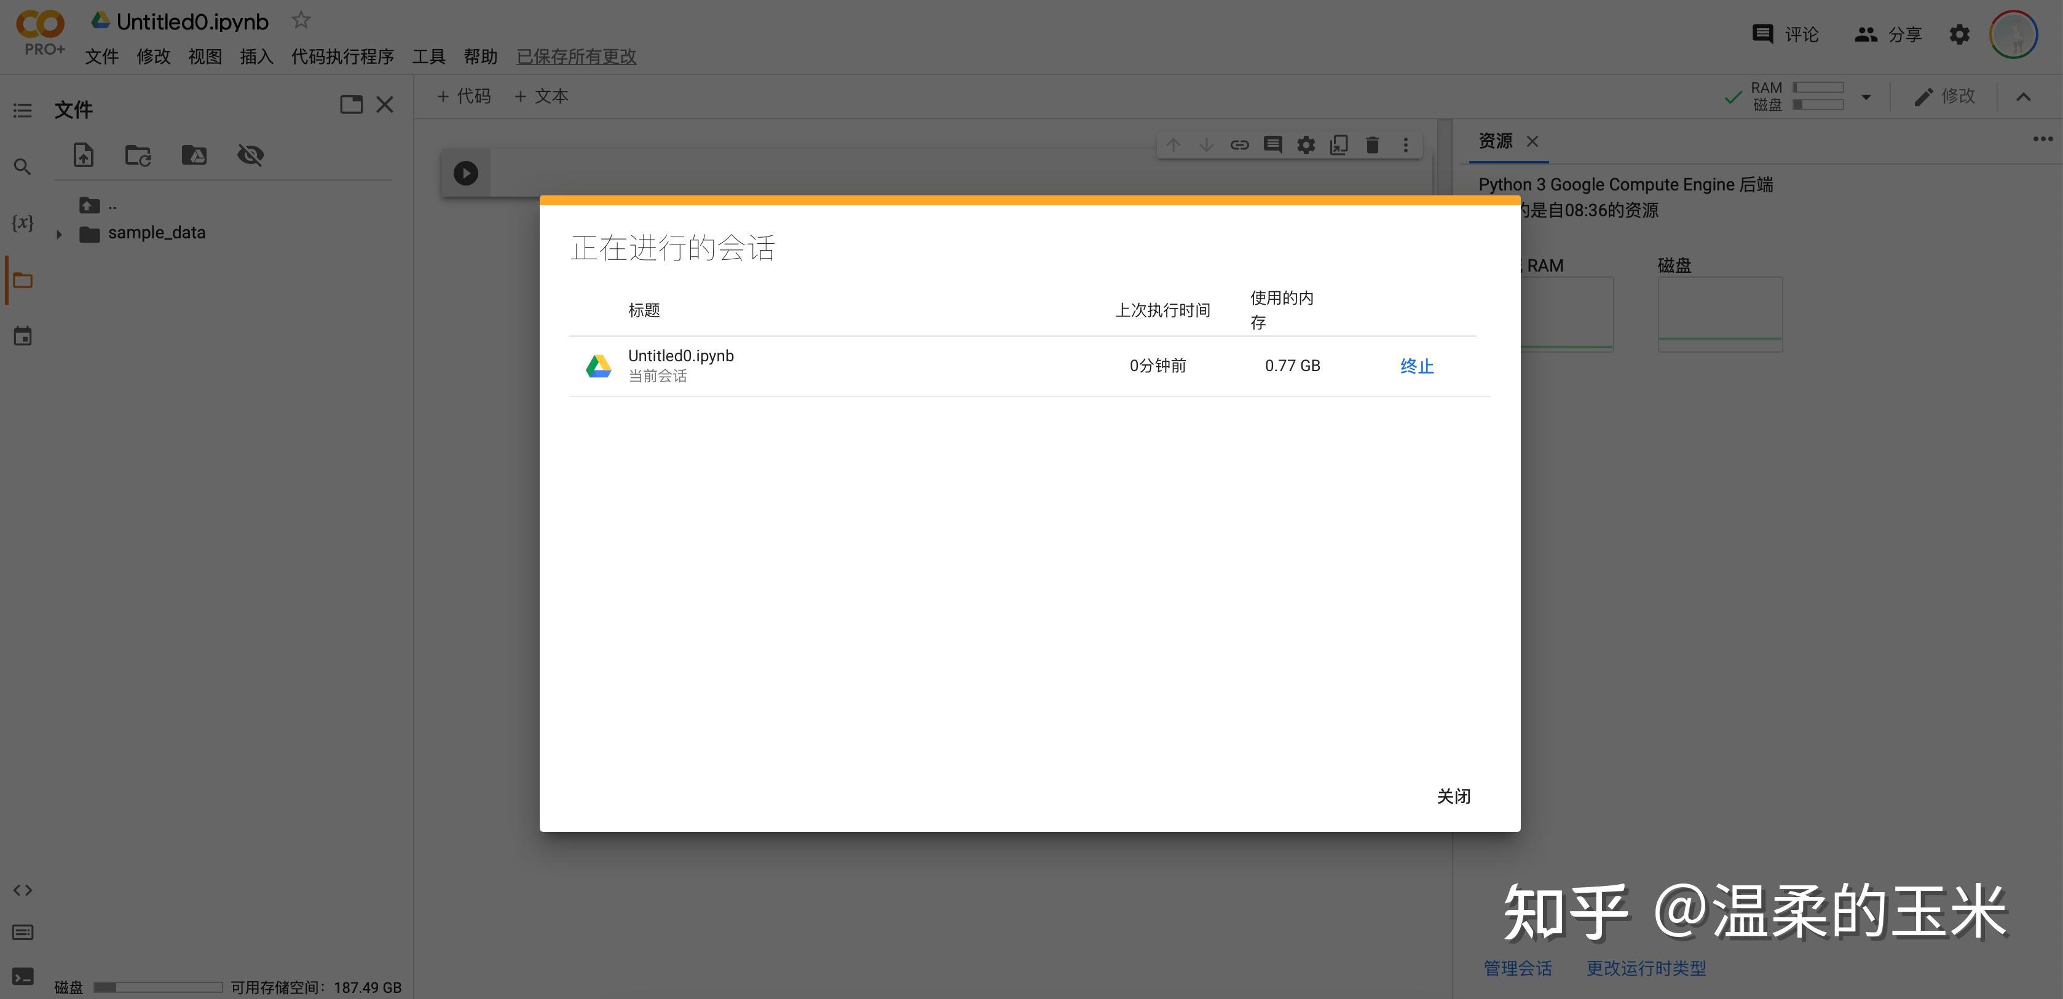Open the cell overflow menu
The width and height of the screenshot is (2063, 999).
[1405, 145]
